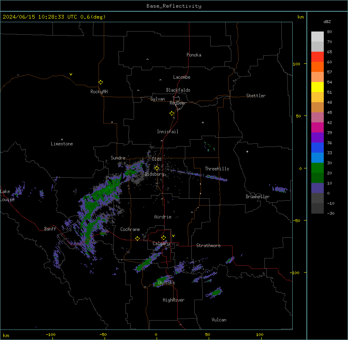Select the yellow diamond marker between Olds and Didsbury
The height and width of the screenshot is (340, 348).
tap(157, 168)
